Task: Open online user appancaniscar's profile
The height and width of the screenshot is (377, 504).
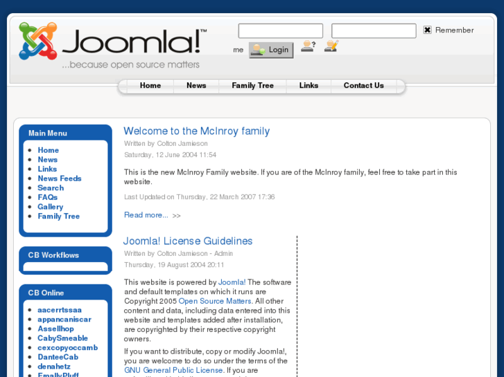Action: tap(64, 320)
